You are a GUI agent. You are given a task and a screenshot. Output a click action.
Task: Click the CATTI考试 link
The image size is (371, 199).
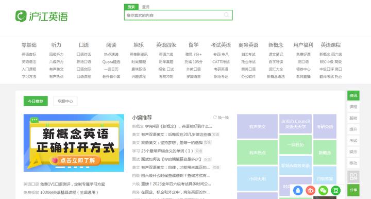click(x=221, y=62)
